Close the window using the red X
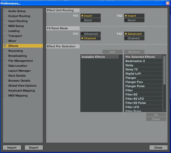The width and height of the screenshot is (171, 153). (168, 3)
